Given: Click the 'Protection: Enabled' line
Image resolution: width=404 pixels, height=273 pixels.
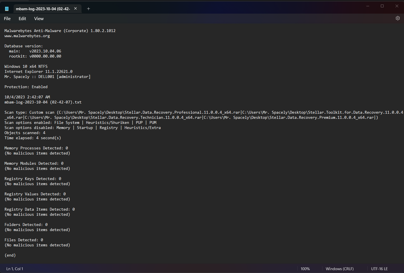Looking at the screenshot, I should [26, 87].
